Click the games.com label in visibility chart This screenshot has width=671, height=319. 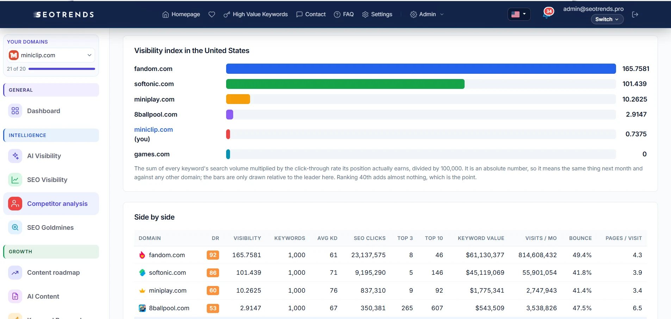[152, 154]
